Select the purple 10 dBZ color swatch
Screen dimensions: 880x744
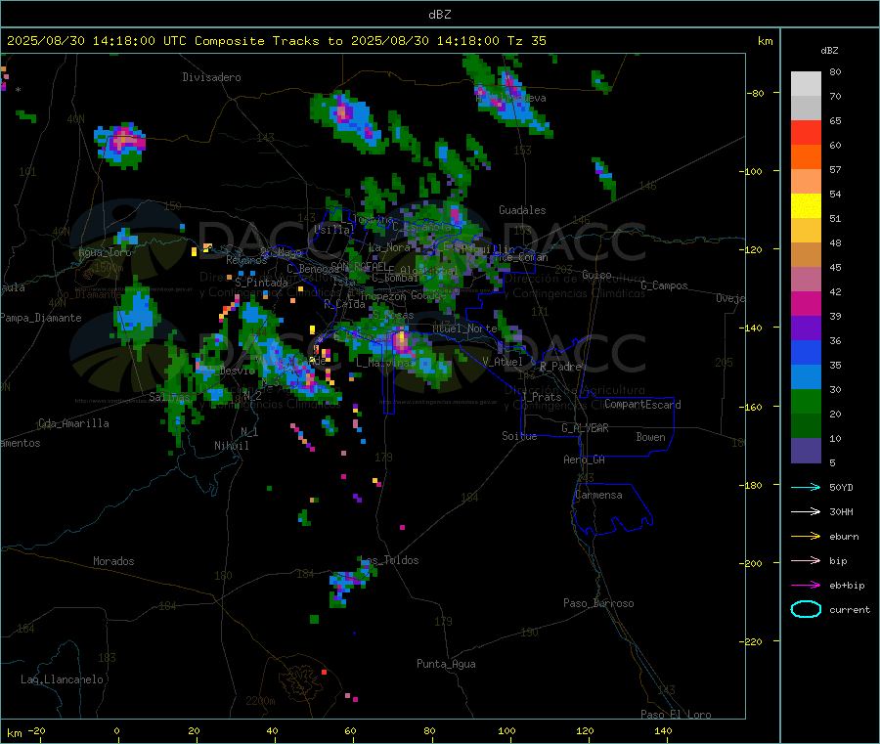(806, 451)
